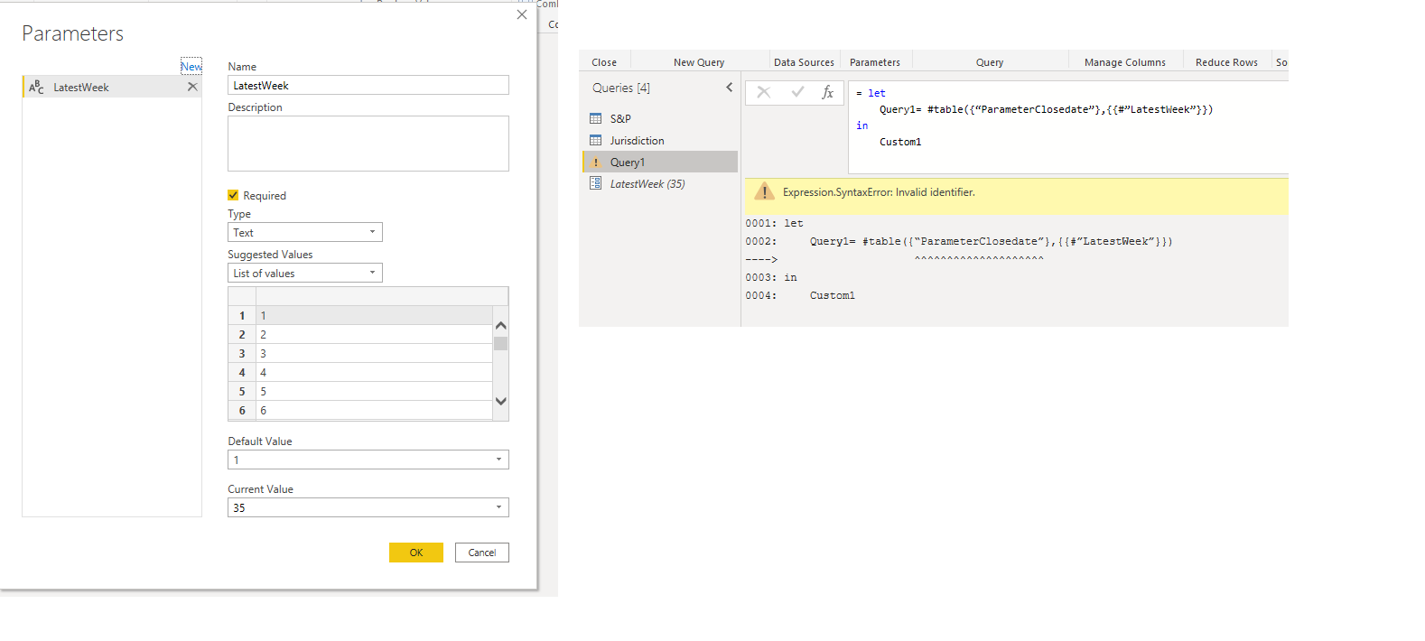Open the New Query ribbon group
Viewport: 1425px width, 641px height.
point(699,62)
